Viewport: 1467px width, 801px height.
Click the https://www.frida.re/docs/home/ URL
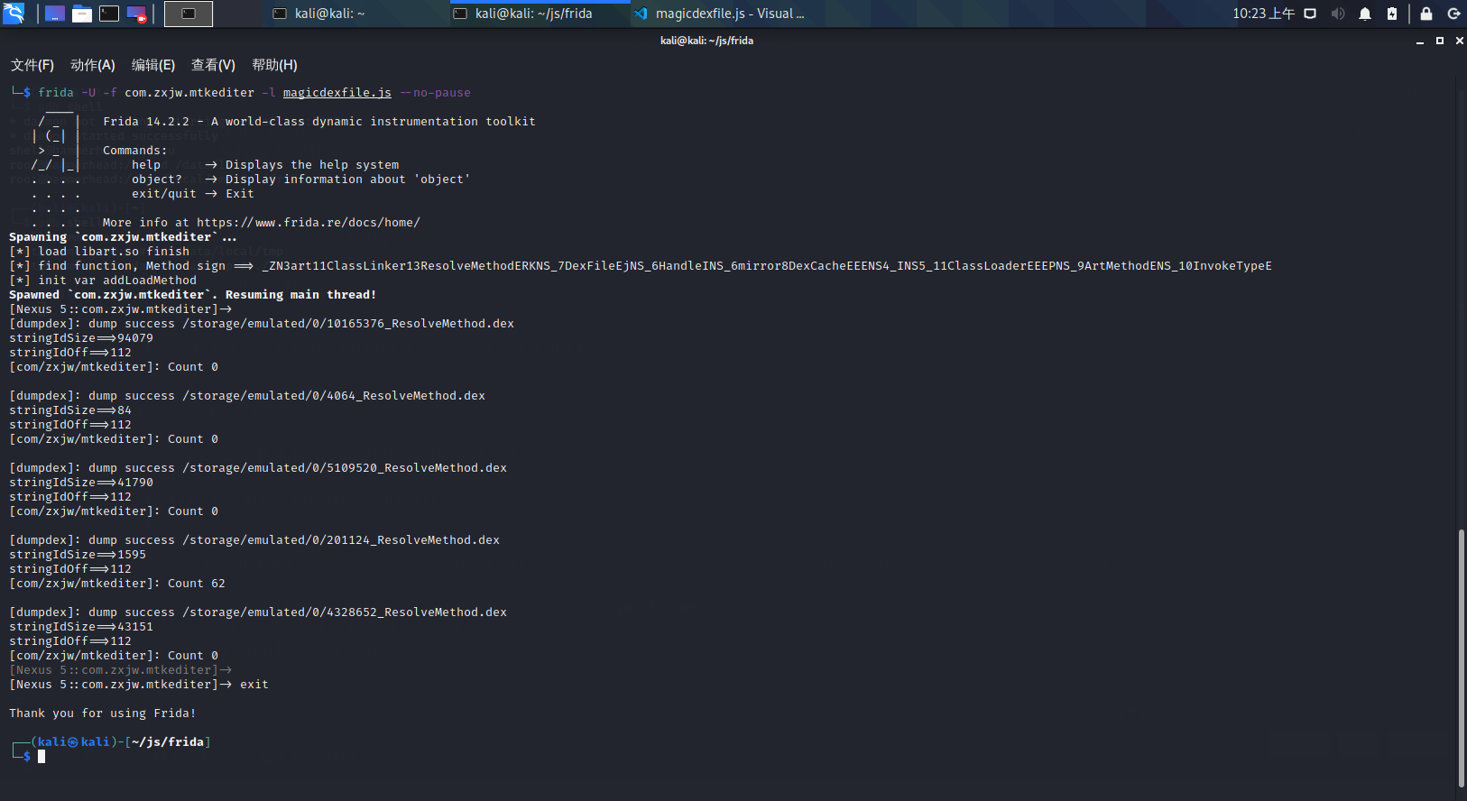tap(309, 223)
